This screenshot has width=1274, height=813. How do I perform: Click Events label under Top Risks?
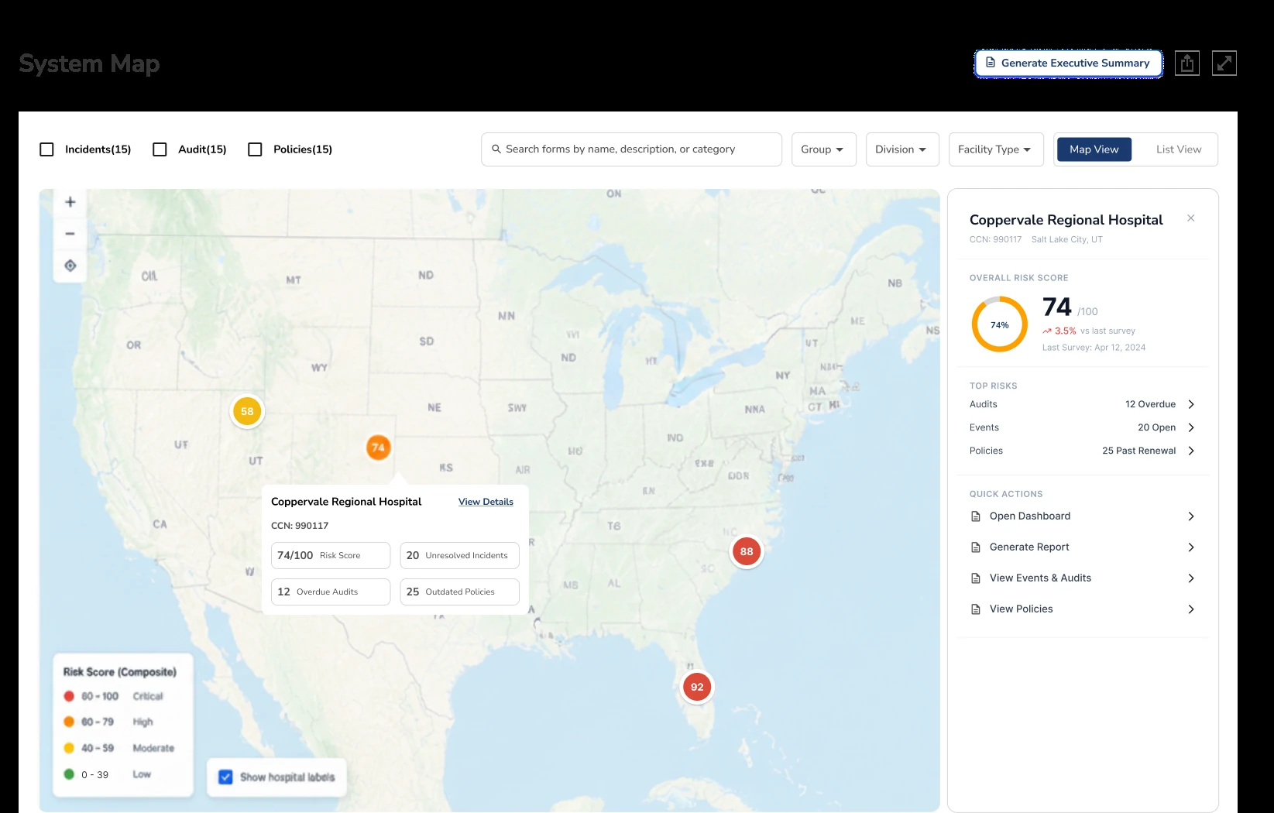[x=984, y=427]
